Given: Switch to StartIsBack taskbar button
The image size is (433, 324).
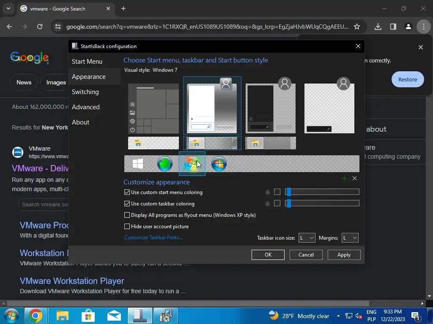Looking at the screenshot, I should click(140, 316).
